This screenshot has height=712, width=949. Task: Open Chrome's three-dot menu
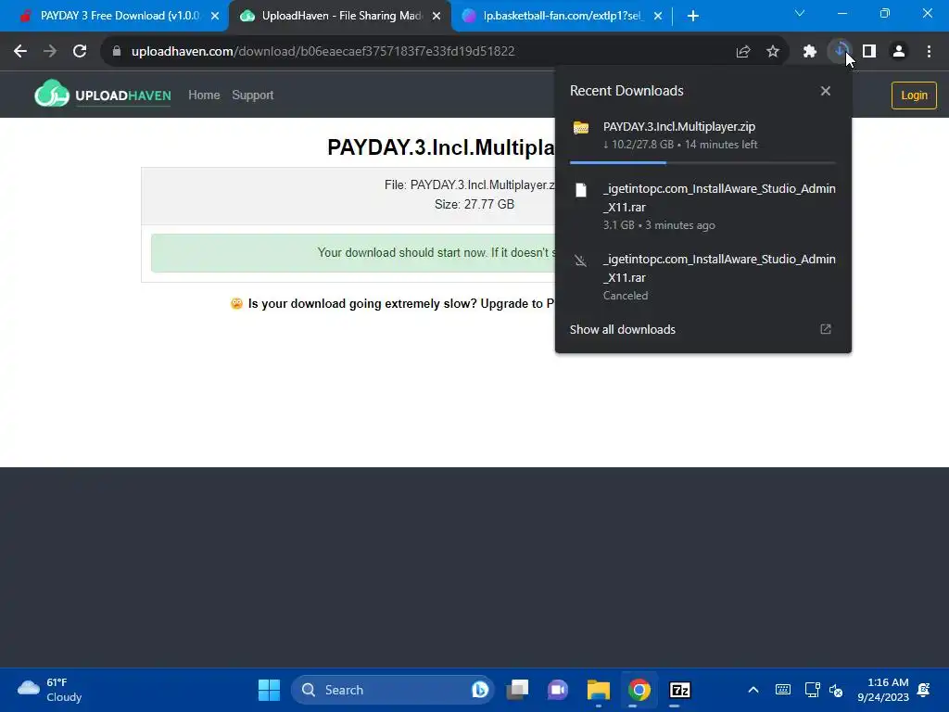coord(929,52)
